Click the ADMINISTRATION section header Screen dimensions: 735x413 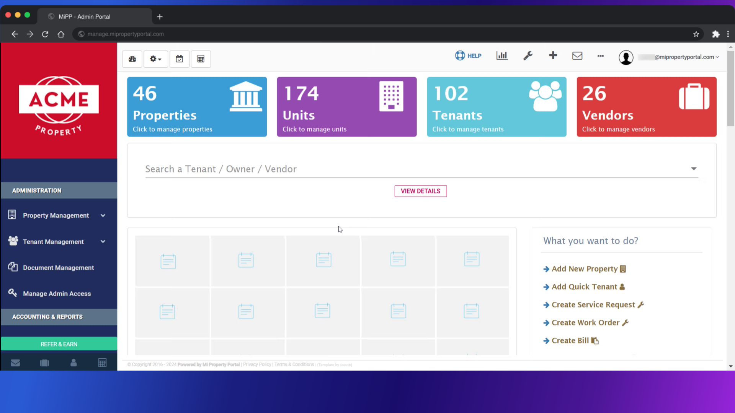pyautogui.click(x=59, y=190)
